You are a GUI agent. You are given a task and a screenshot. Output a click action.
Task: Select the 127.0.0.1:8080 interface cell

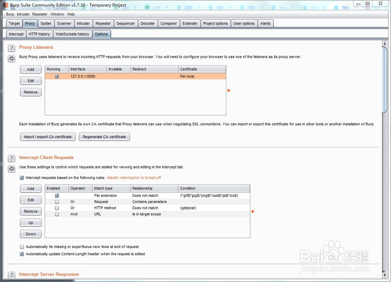(x=88, y=77)
